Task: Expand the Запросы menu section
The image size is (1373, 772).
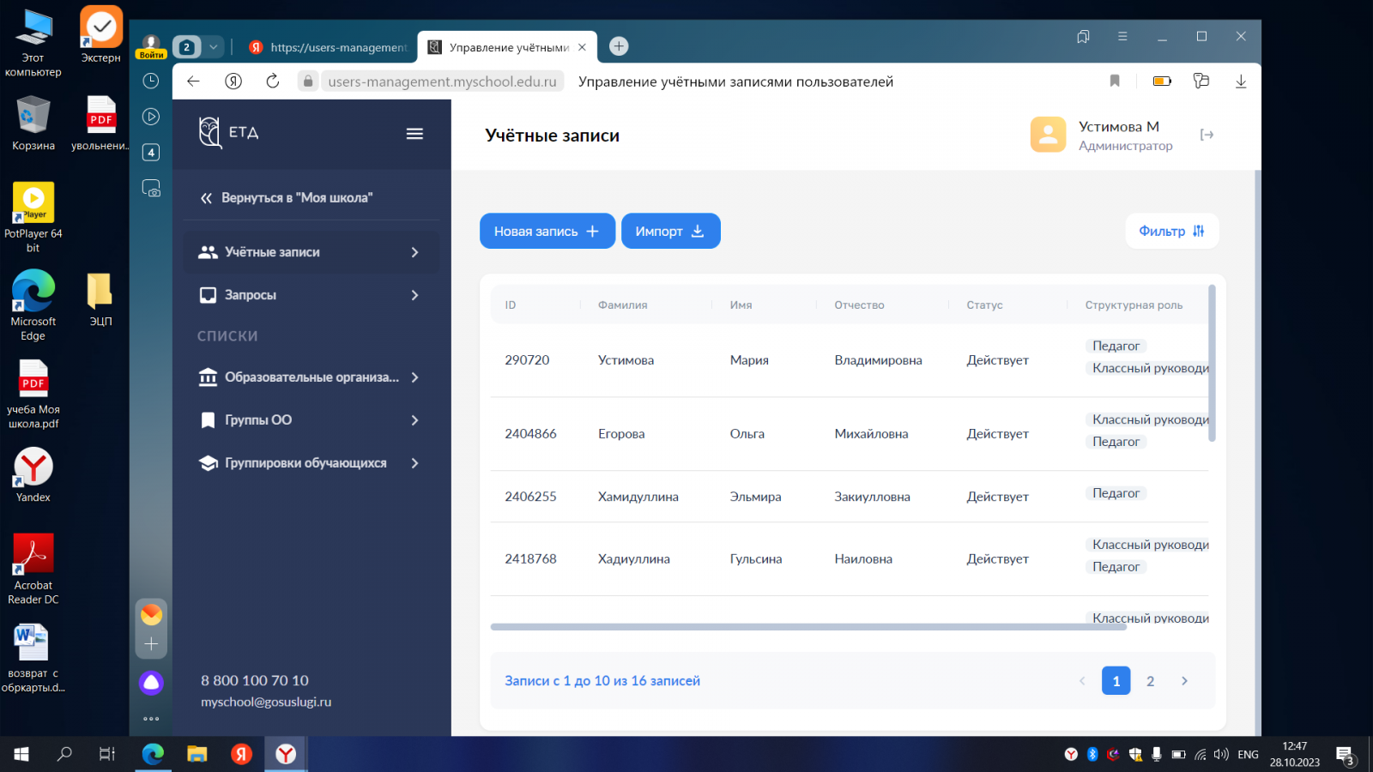Action: coord(311,295)
